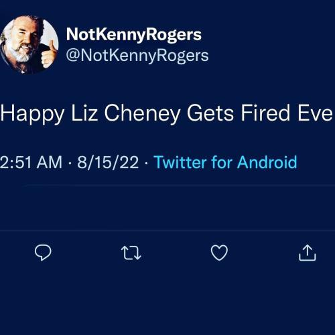Click the word Android in source label
The width and height of the screenshot is (335, 335).
tap(267, 162)
